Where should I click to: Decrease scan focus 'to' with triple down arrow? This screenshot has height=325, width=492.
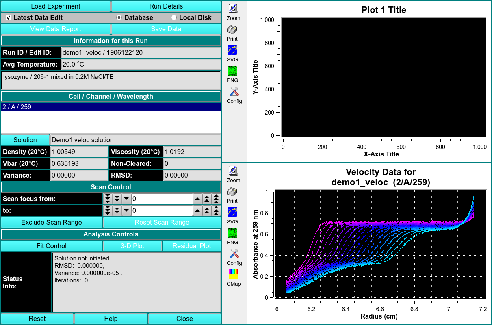click(107, 211)
